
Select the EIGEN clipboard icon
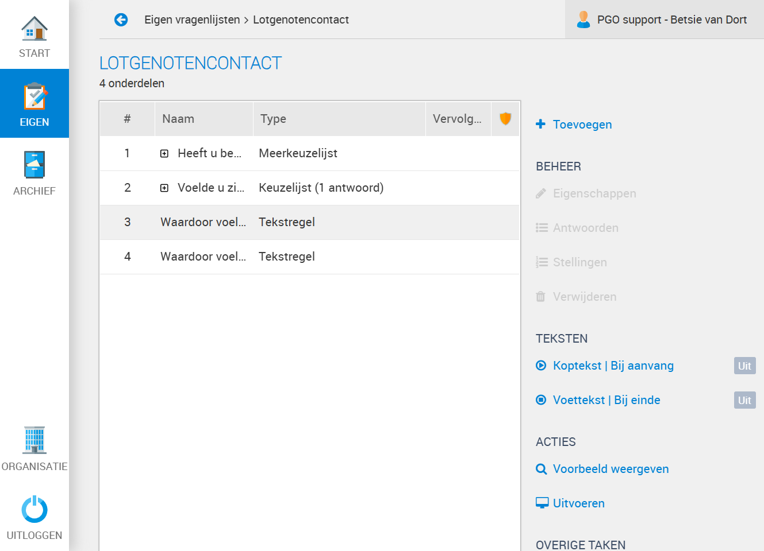[x=34, y=96]
